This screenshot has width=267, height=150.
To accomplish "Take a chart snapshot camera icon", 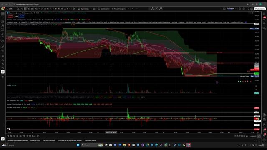I will 252,9.
